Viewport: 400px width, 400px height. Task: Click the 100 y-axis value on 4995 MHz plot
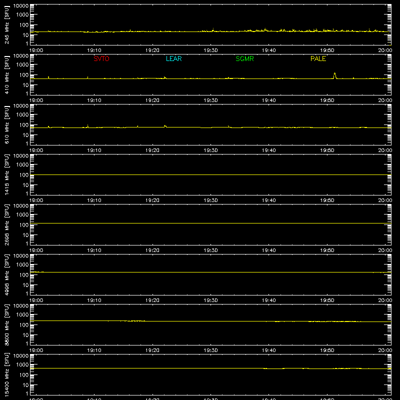[24, 275]
